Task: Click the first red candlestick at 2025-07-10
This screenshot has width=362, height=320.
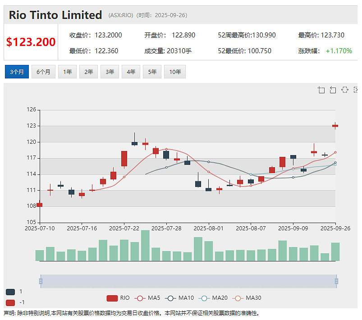Action: 40,205
